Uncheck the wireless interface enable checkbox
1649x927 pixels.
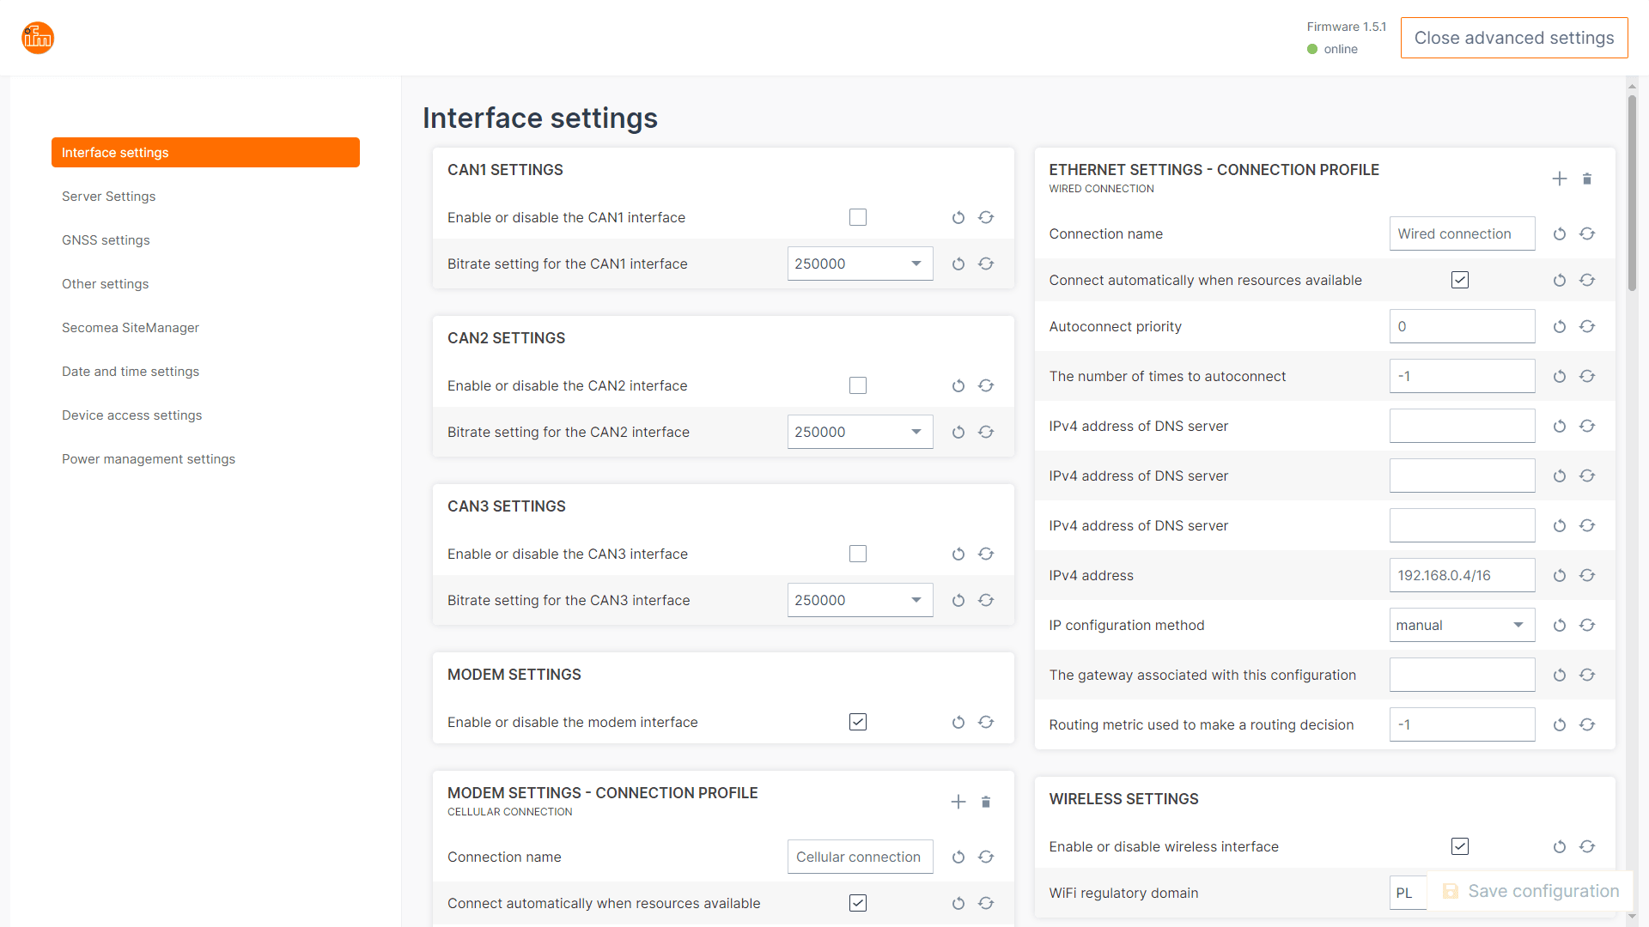click(x=1460, y=847)
